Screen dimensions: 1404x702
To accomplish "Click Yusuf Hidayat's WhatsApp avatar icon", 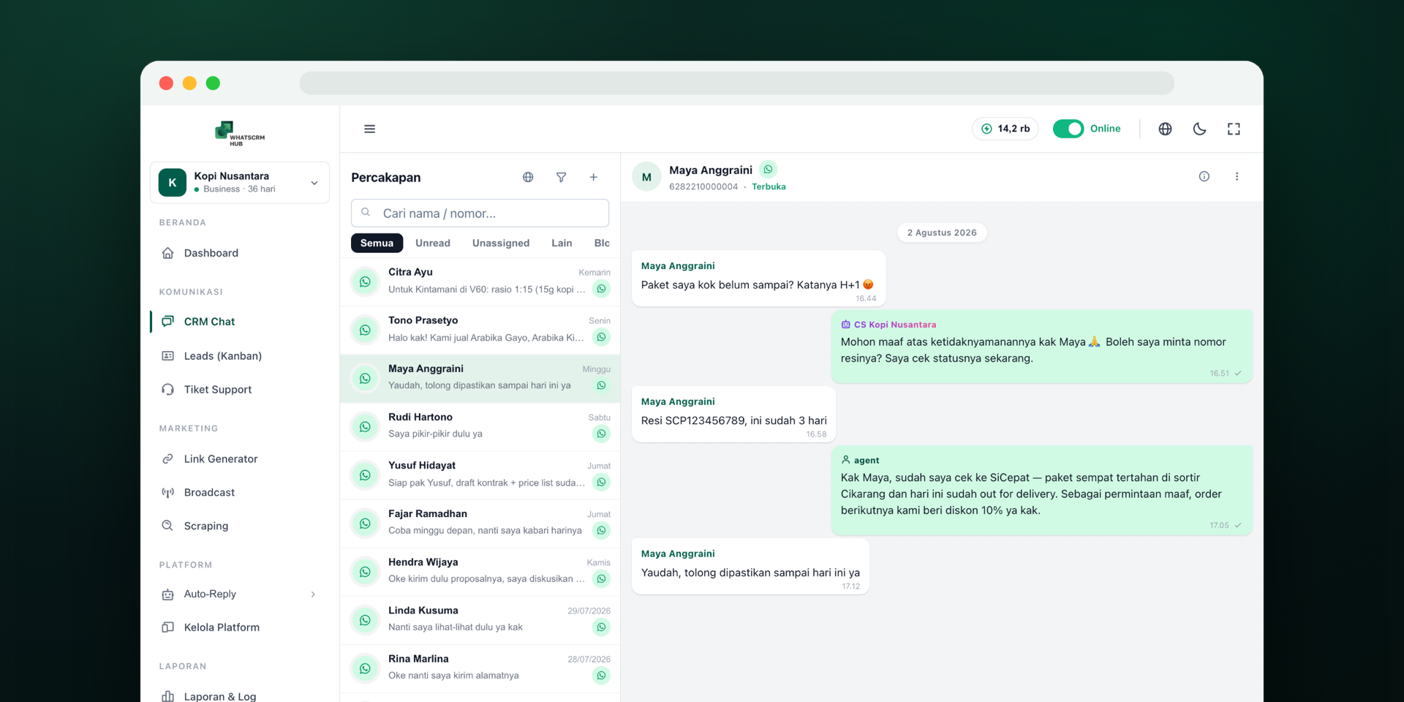I will [x=365, y=475].
